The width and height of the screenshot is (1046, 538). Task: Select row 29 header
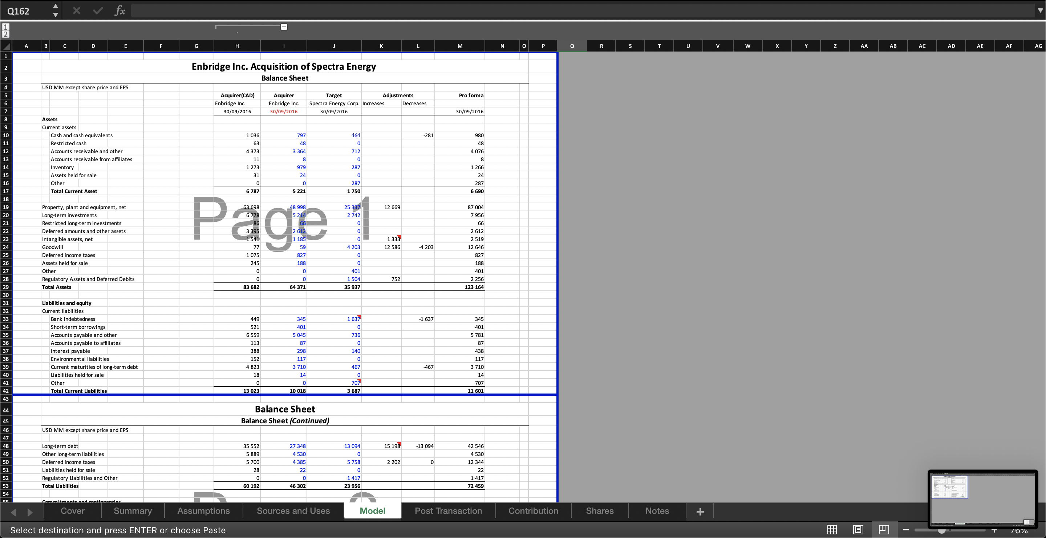(6, 287)
